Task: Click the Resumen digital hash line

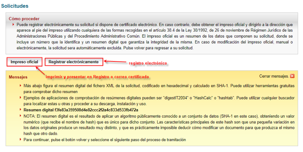Action: pos(81,110)
